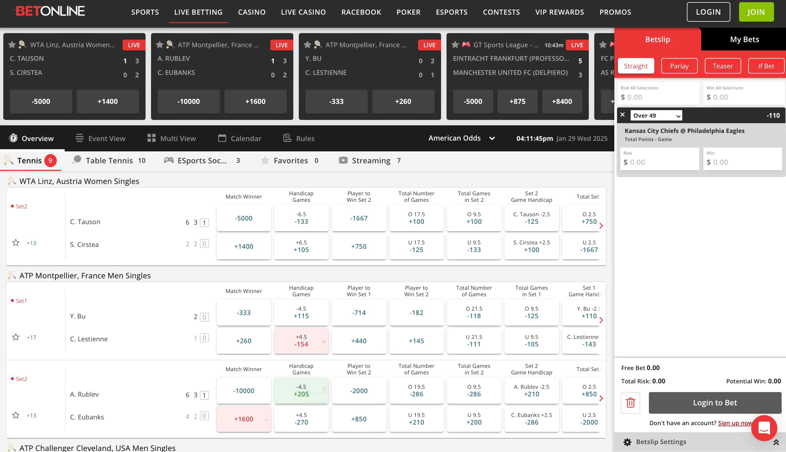Image resolution: width=786 pixels, height=452 pixels.
Task: Open the Calendar icon in the view bar
Action: (x=222, y=138)
